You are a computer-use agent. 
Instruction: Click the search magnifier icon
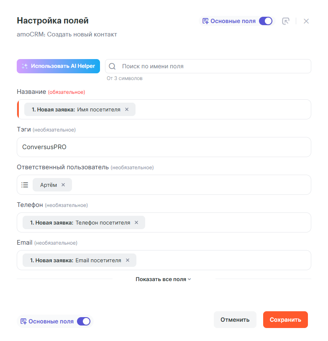click(x=112, y=66)
